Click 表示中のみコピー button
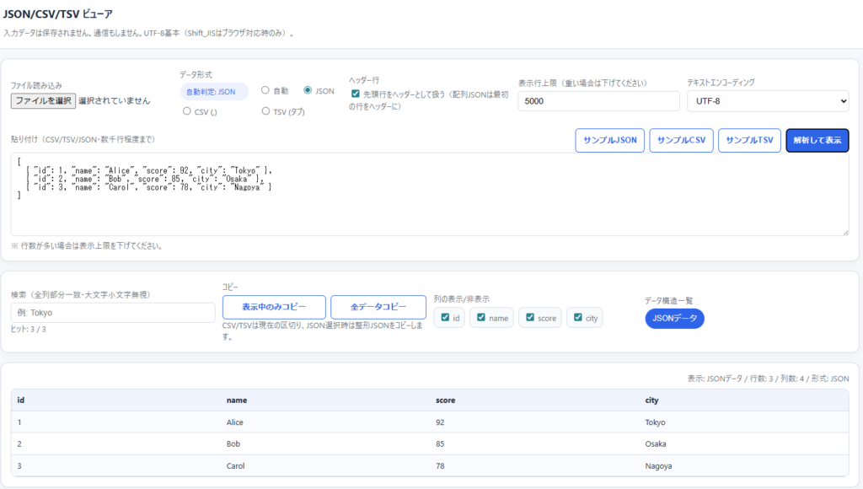This screenshot has height=489, width=863. point(273,307)
